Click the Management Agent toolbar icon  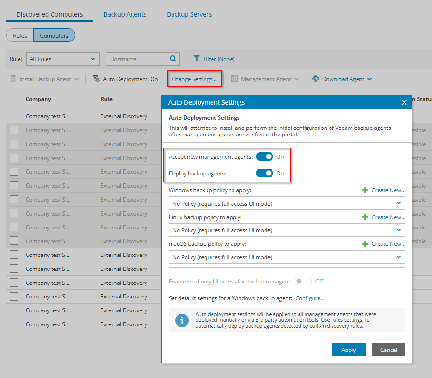[x=234, y=79]
